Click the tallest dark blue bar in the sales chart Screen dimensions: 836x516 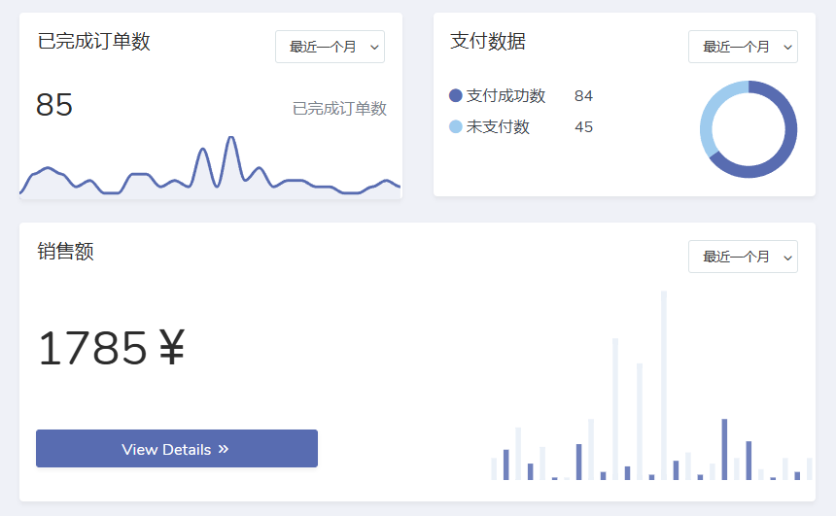pos(724,449)
